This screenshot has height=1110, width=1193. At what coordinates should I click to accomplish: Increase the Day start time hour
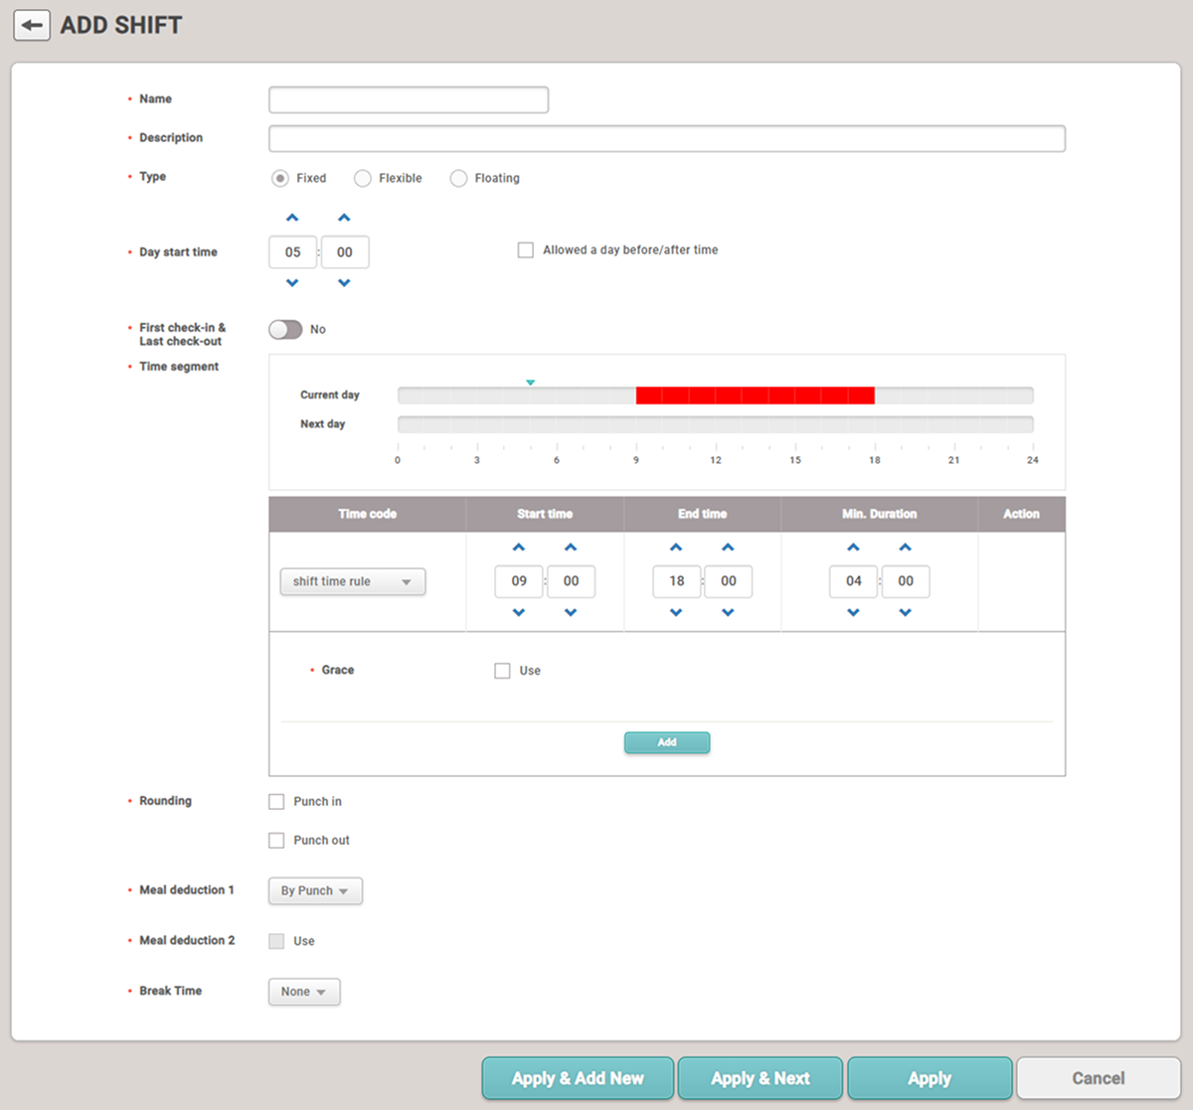pyautogui.click(x=292, y=218)
